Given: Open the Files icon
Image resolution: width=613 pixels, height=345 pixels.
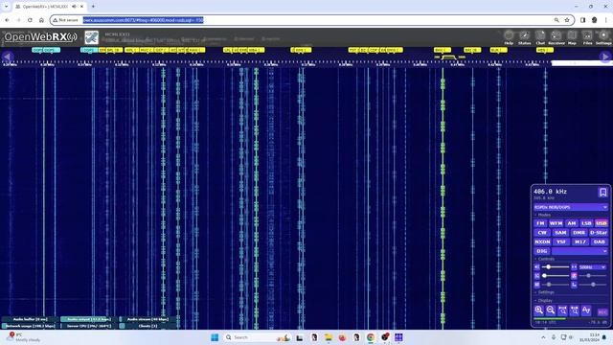Looking at the screenshot, I should (x=587, y=36).
